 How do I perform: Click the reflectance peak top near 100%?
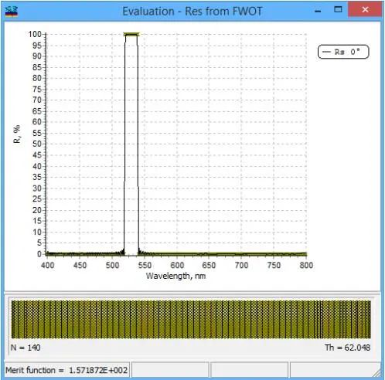pyautogui.click(x=131, y=35)
